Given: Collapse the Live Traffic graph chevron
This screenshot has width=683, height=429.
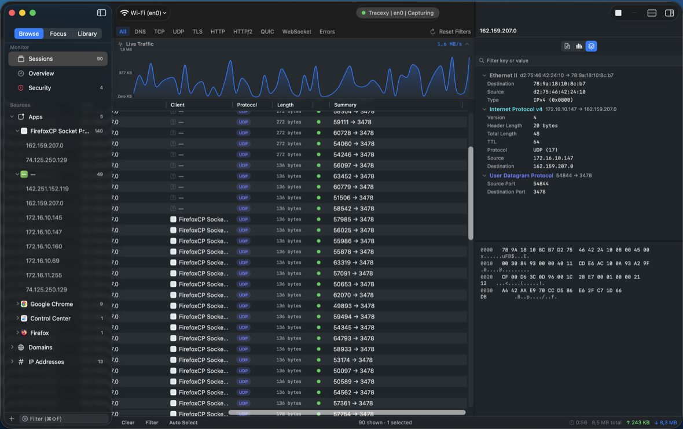Looking at the screenshot, I should (x=467, y=44).
